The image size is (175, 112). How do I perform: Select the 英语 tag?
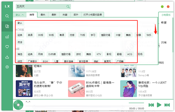(30, 35)
